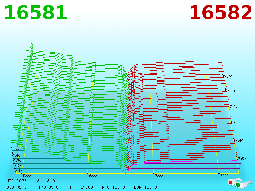Click the 18000 price axis label

[x=223, y=176]
